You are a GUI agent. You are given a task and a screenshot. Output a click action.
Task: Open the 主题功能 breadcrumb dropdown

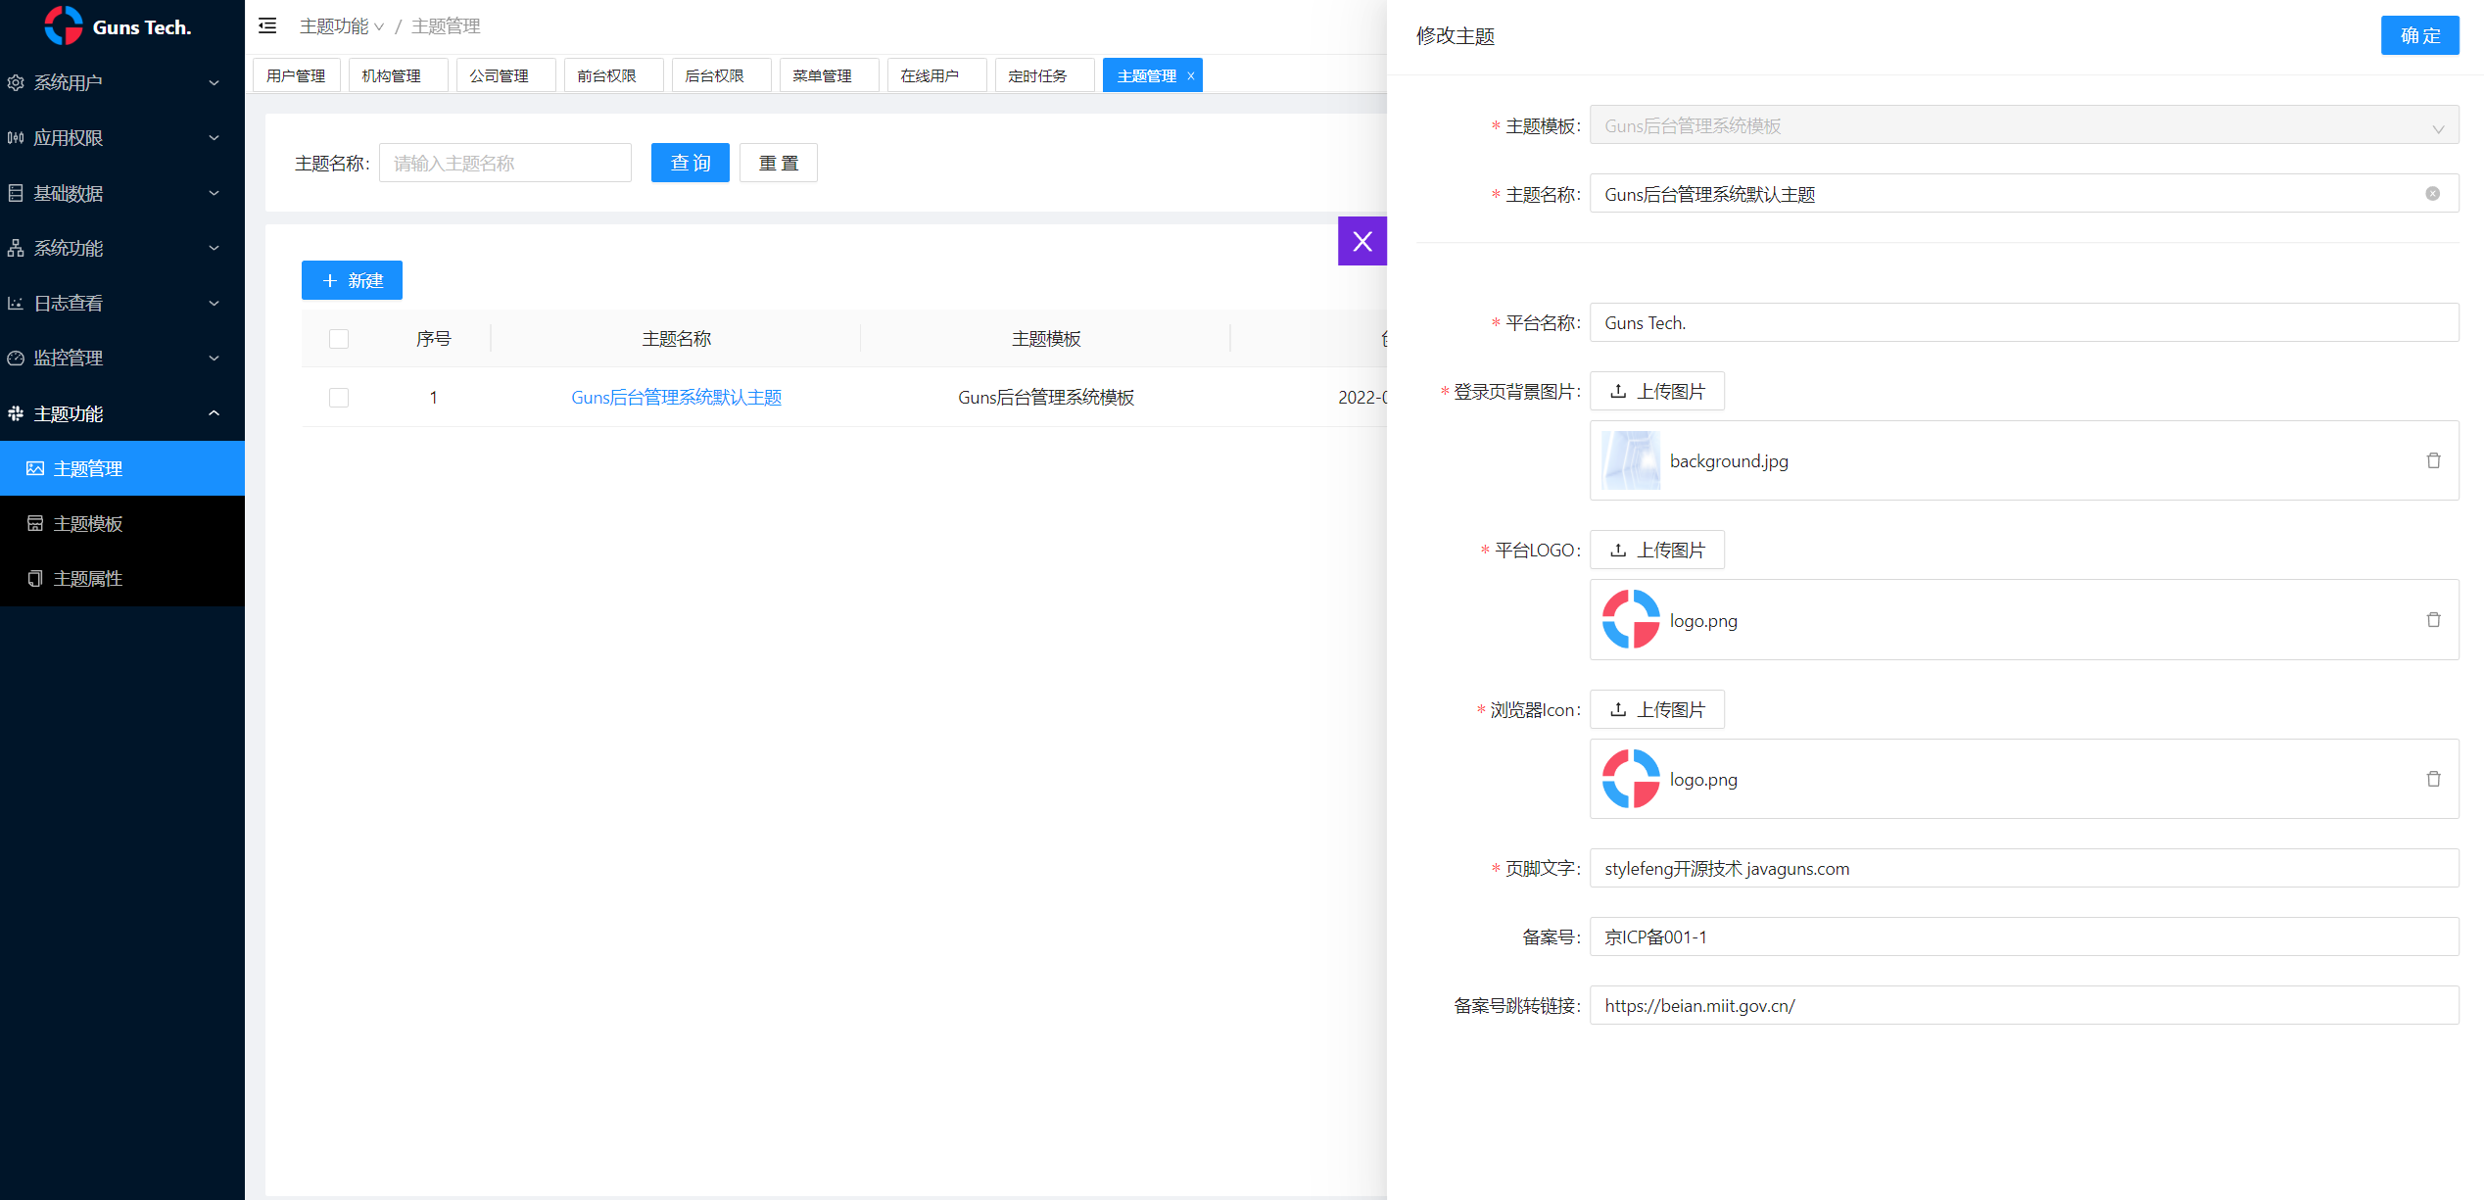[x=341, y=26]
